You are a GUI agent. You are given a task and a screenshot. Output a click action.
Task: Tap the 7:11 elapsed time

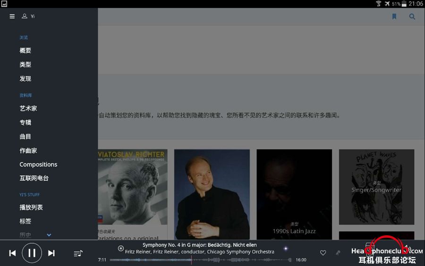[x=102, y=260]
